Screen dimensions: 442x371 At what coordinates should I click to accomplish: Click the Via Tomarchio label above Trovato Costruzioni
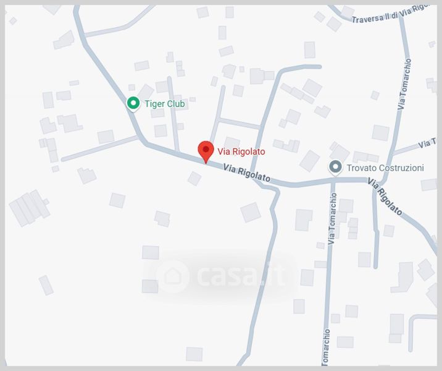click(x=404, y=84)
